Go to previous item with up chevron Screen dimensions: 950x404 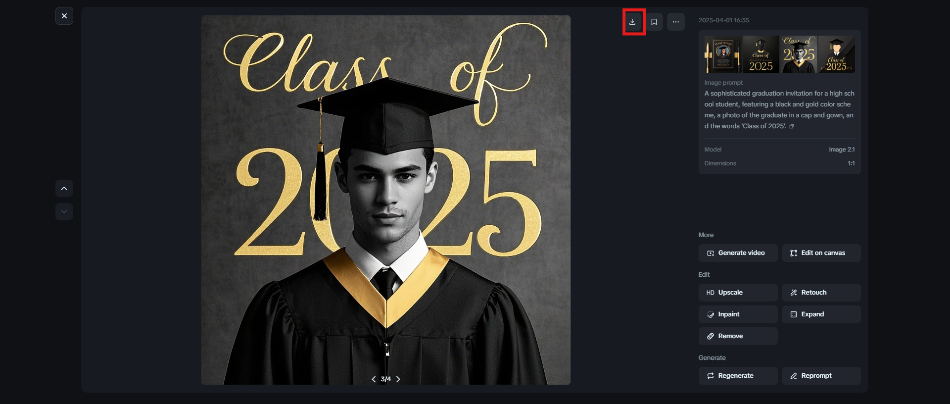[x=64, y=189]
